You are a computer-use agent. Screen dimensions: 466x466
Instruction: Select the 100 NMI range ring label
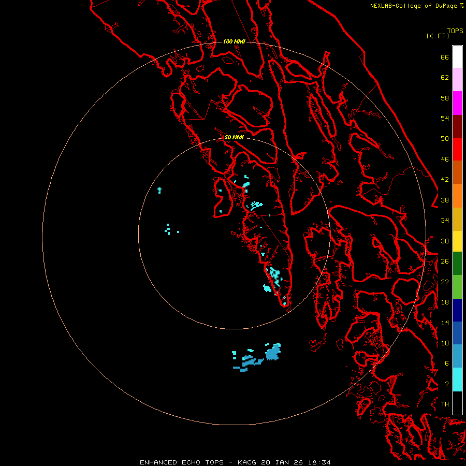coord(234,41)
